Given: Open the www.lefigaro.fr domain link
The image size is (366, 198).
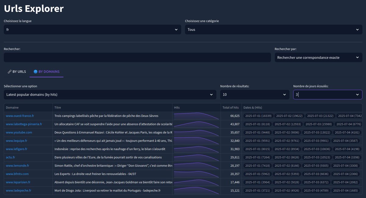Looking at the screenshot, I should click(x=16, y=149).
